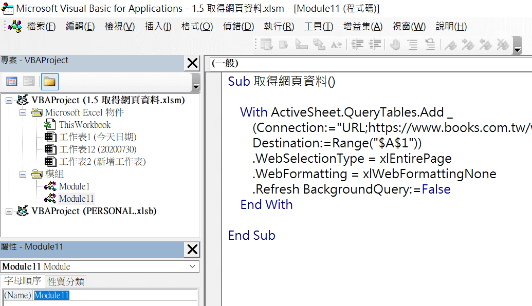Collapse the 模組 folder node
Image resolution: width=532 pixels, height=306 pixels.
[23, 174]
